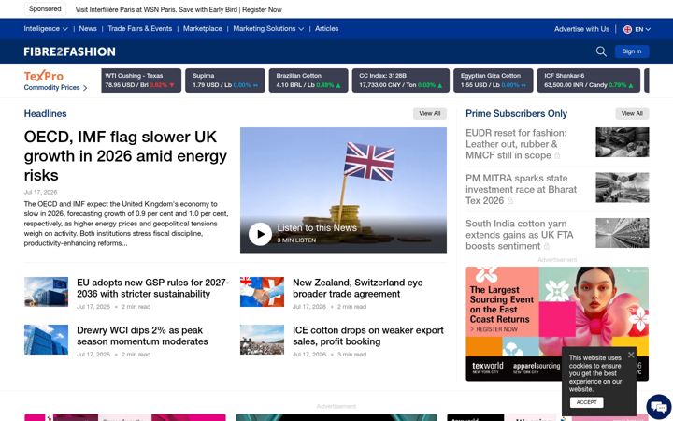Expand the Intelligence menu
Image resolution: width=673 pixels, height=421 pixels.
pyautogui.click(x=46, y=28)
